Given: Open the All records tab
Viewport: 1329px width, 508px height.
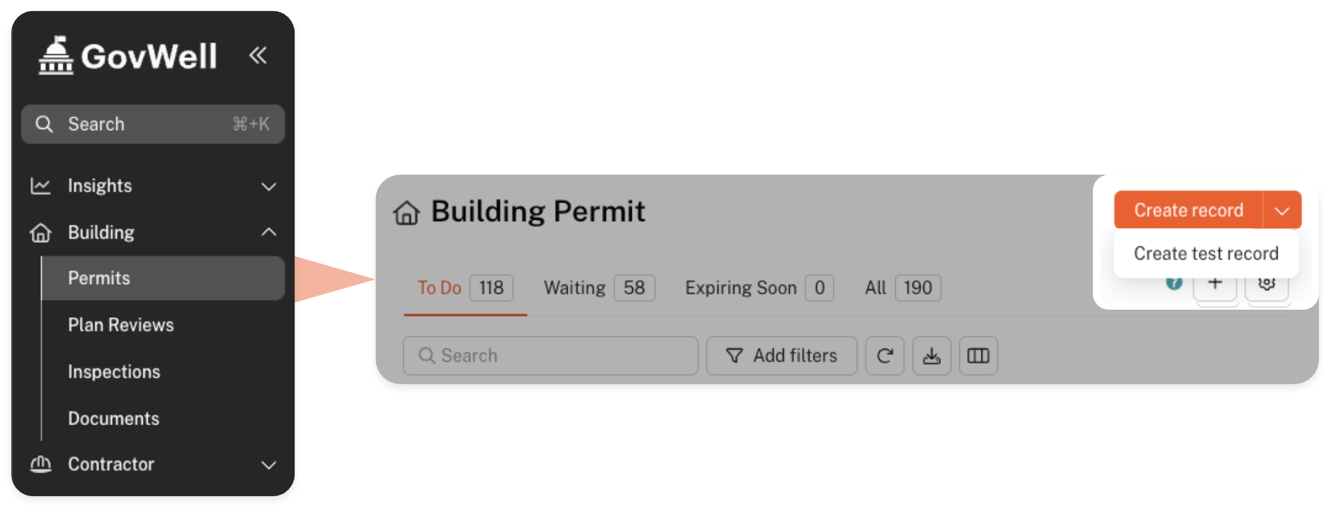Looking at the screenshot, I should 902,287.
